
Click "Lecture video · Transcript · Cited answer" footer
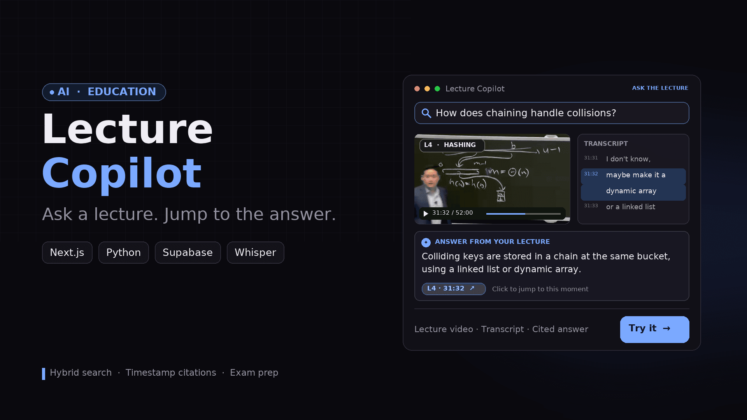(501, 329)
